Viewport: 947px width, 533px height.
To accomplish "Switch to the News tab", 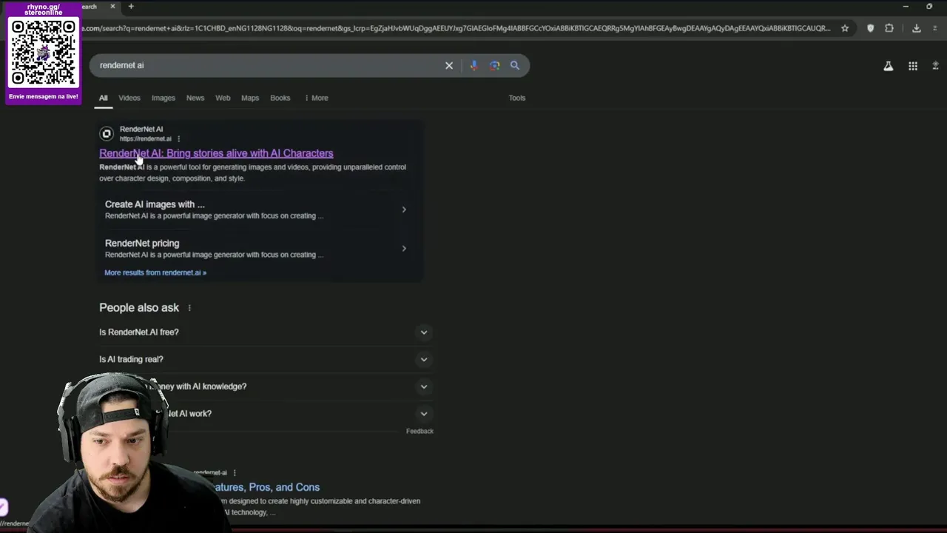I will [x=195, y=98].
